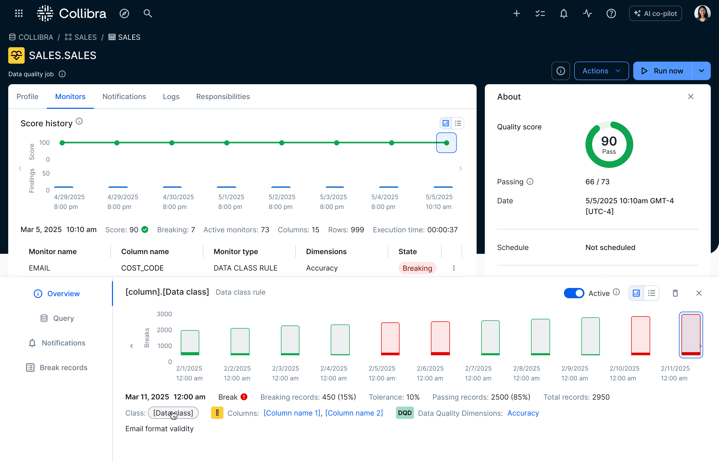Close the monitor detail panel
The image size is (719, 462).
699,293
